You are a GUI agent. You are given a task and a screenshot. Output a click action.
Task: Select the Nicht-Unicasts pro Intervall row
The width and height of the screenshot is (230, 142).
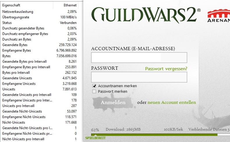tap(39, 139)
